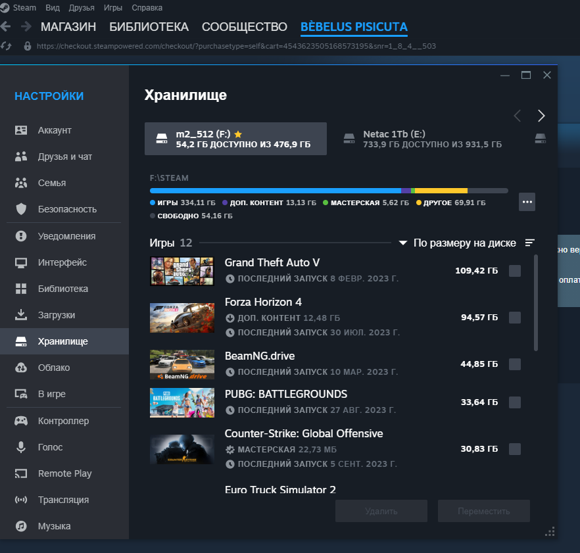Click the default drive star icon
Viewport: 580px width, 553px height.
coord(238,134)
